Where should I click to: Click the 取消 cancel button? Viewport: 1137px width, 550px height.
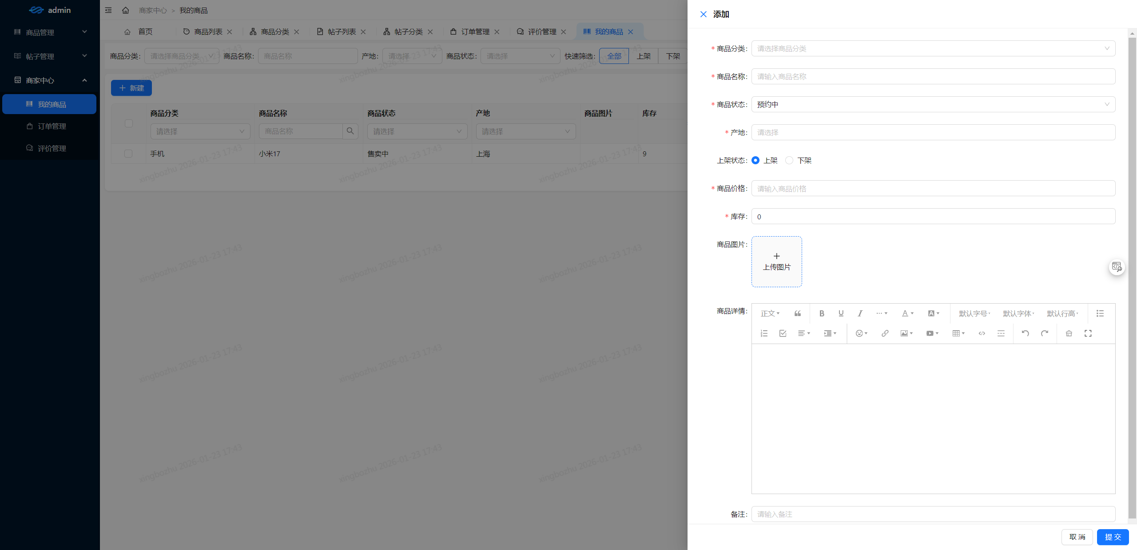(1077, 537)
